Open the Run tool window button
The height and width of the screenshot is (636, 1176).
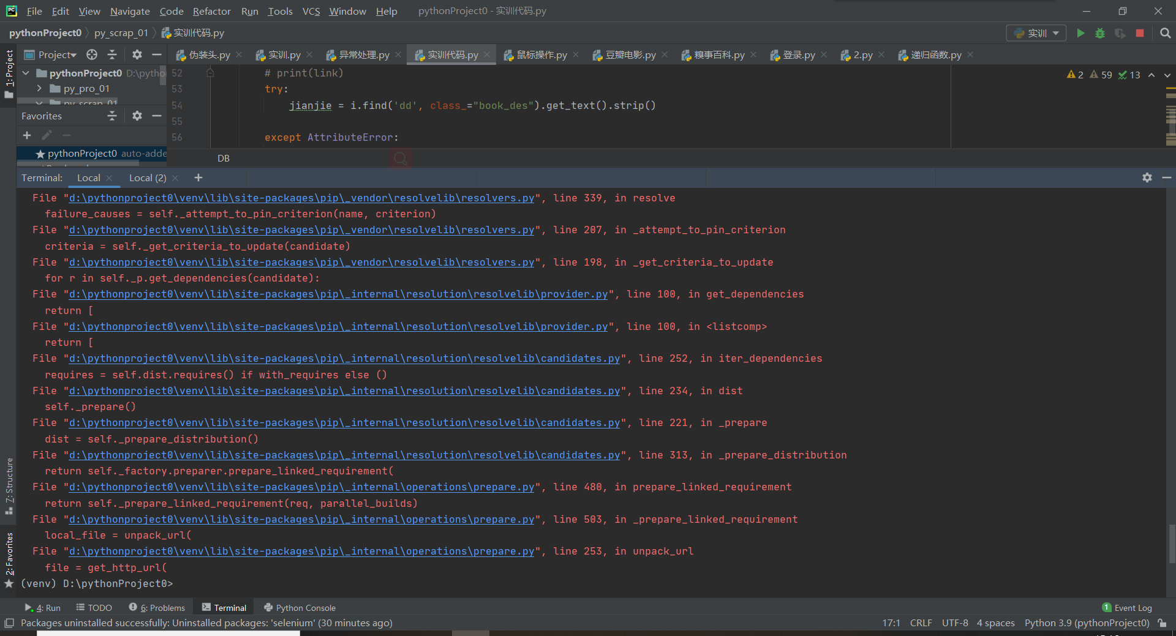(x=43, y=608)
